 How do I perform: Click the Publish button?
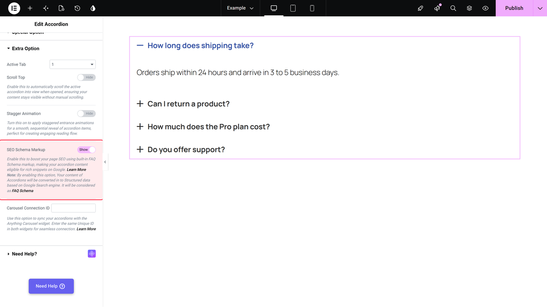[514, 8]
